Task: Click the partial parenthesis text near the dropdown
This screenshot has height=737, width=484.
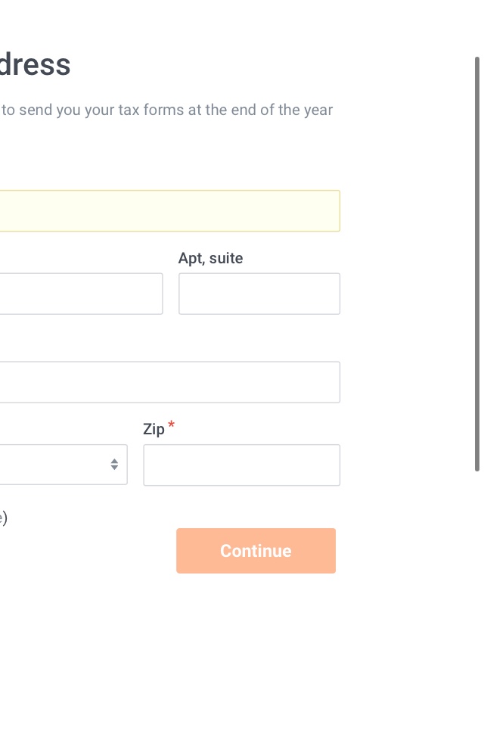Action: pyautogui.click(x=5, y=517)
